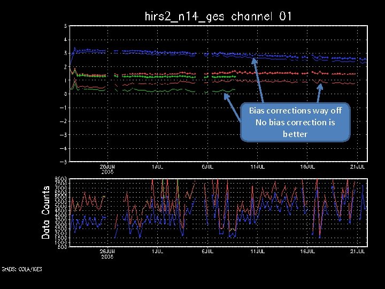Select the "Data Counts" axis label
The height and width of the screenshot is (289, 385).
click(x=45, y=212)
